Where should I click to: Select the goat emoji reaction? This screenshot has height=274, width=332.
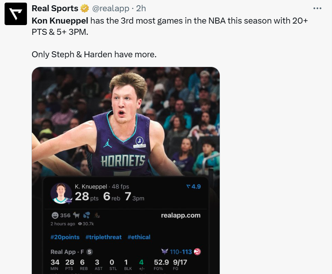[x=76, y=215]
